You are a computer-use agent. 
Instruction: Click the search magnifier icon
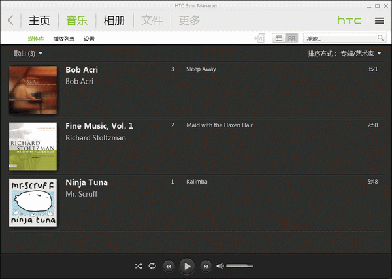[380, 38]
